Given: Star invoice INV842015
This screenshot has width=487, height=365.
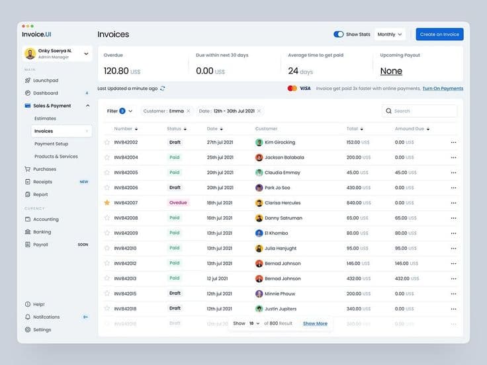Looking at the screenshot, I should click(107, 294).
